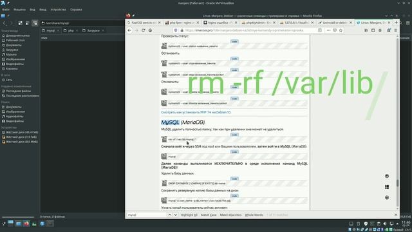Toggle Highlight All in find bar

[x=189, y=215]
